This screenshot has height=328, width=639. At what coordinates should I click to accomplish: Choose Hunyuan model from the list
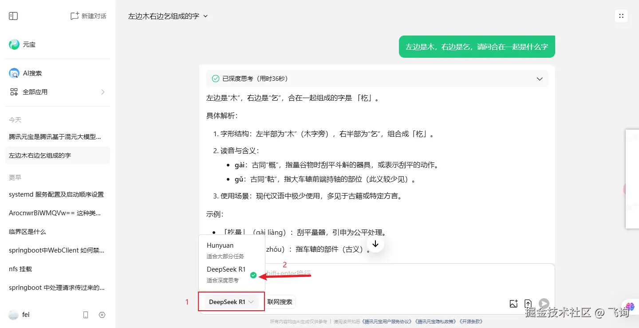[232, 250]
